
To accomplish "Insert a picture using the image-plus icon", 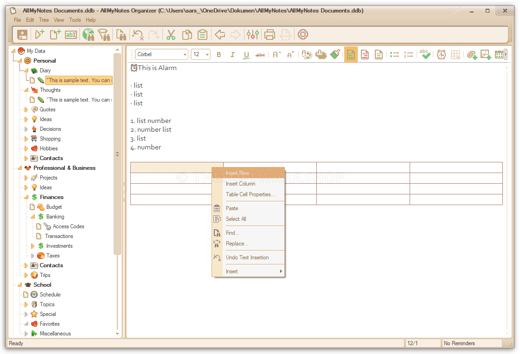I will (x=486, y=54).
